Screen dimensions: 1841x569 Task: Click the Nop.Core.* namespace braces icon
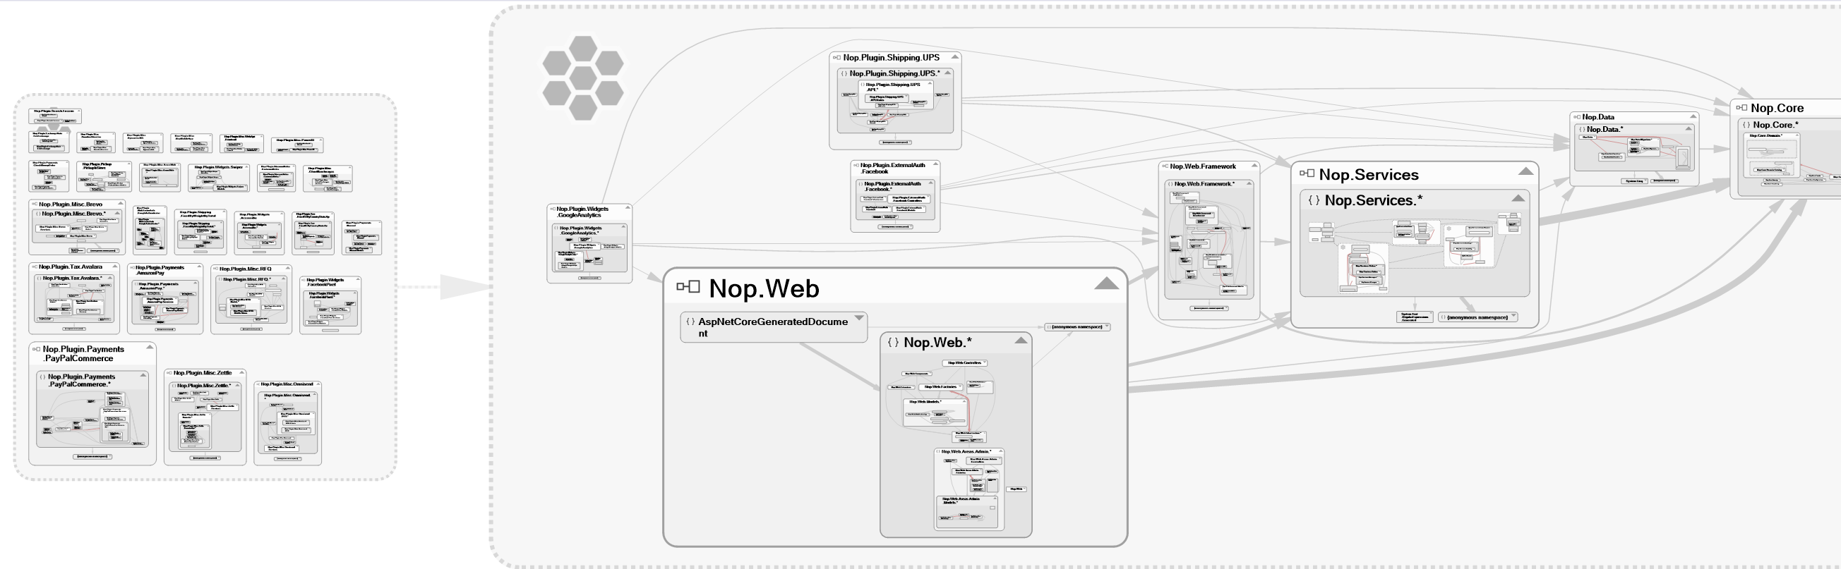tap(1746, 125)
